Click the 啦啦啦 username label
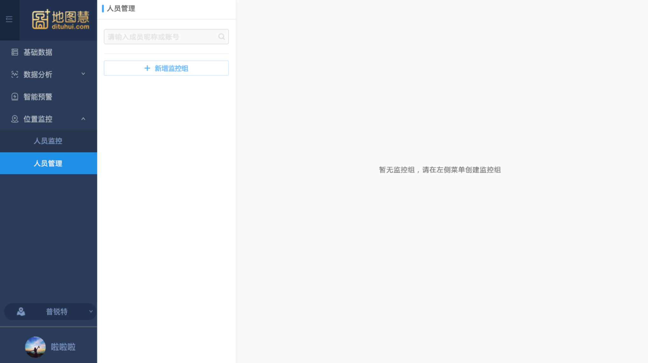648x363 pixels. [x=63, y=347]
